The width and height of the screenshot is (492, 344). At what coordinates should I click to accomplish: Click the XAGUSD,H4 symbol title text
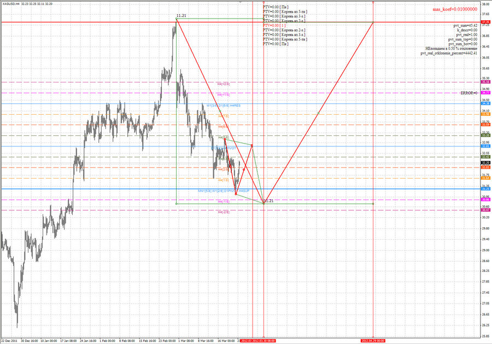(11, 4)
